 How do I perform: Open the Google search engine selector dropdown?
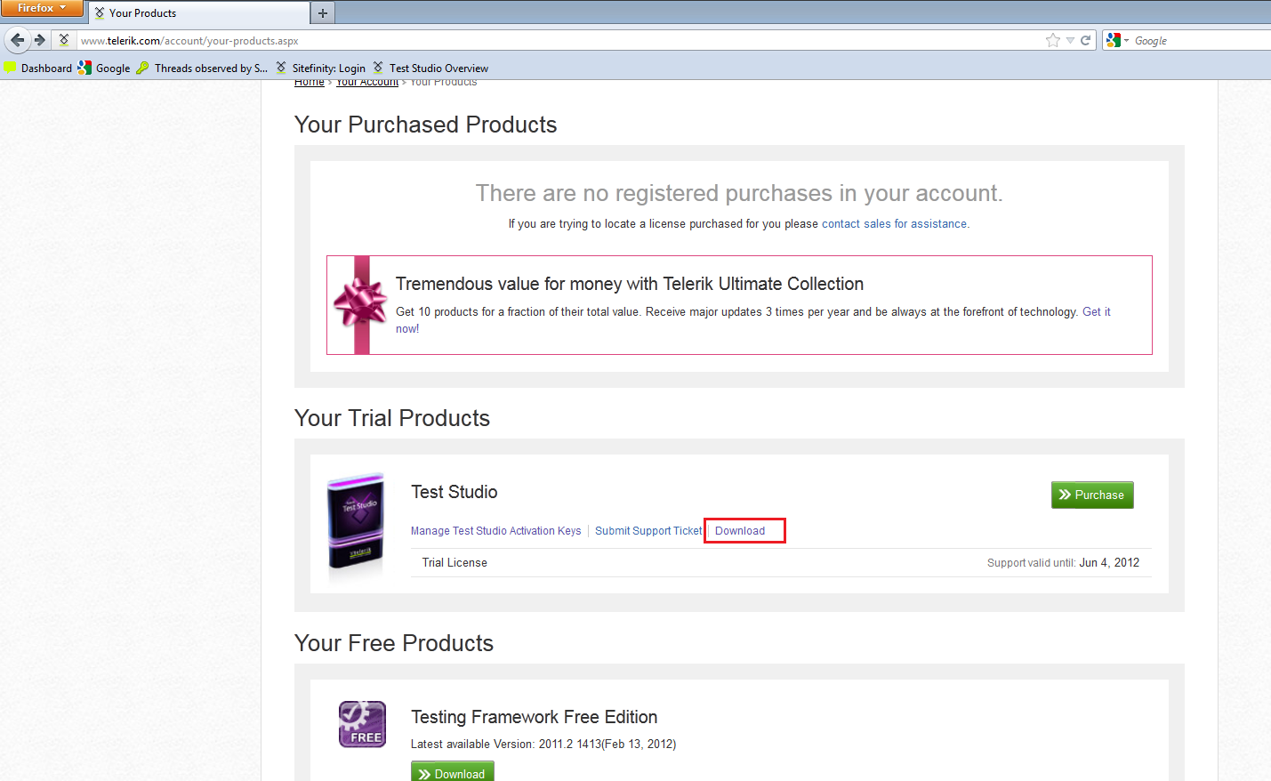click(1116, 40)
